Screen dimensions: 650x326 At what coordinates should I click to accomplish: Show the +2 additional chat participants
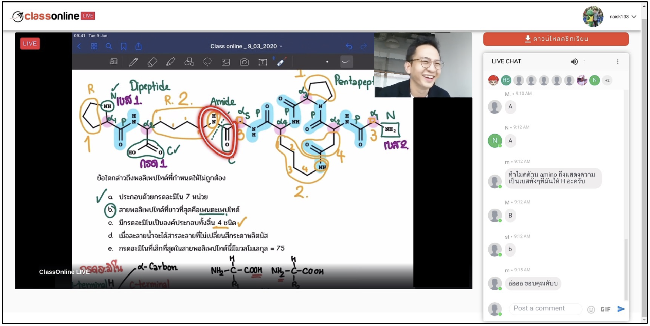[x=607, y=80]
